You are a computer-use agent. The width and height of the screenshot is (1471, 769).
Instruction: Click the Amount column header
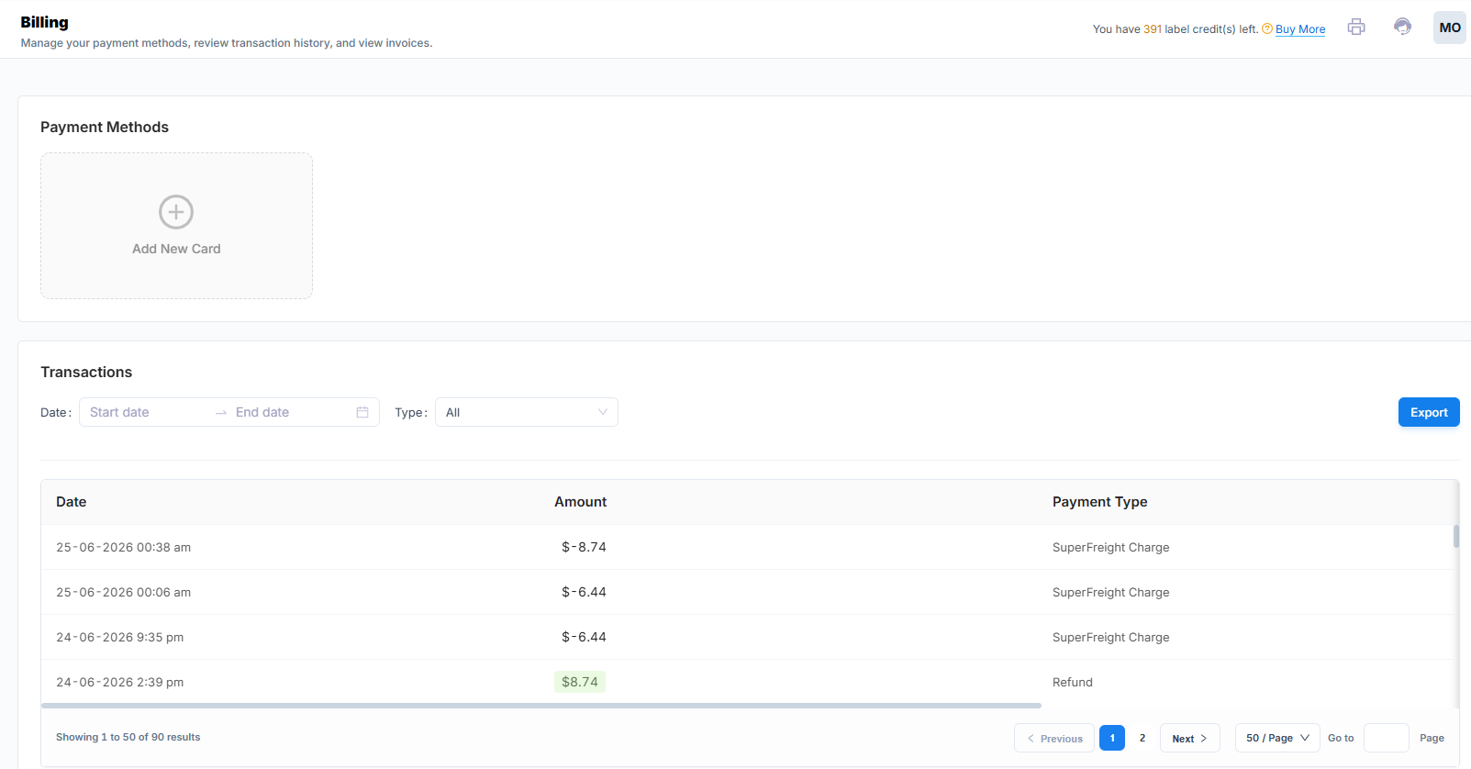[x=580, y=502]
